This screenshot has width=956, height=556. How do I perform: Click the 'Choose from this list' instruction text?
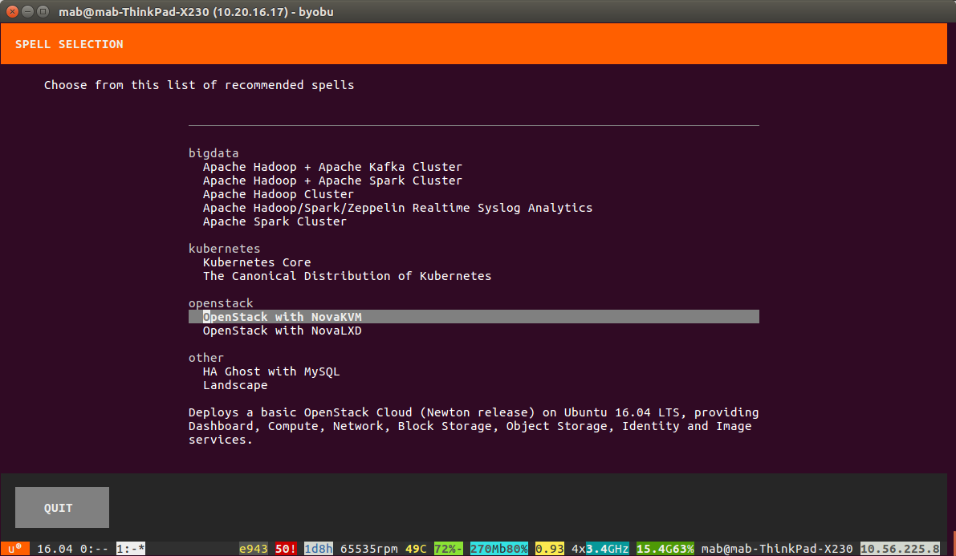click(x=199, y=85)
